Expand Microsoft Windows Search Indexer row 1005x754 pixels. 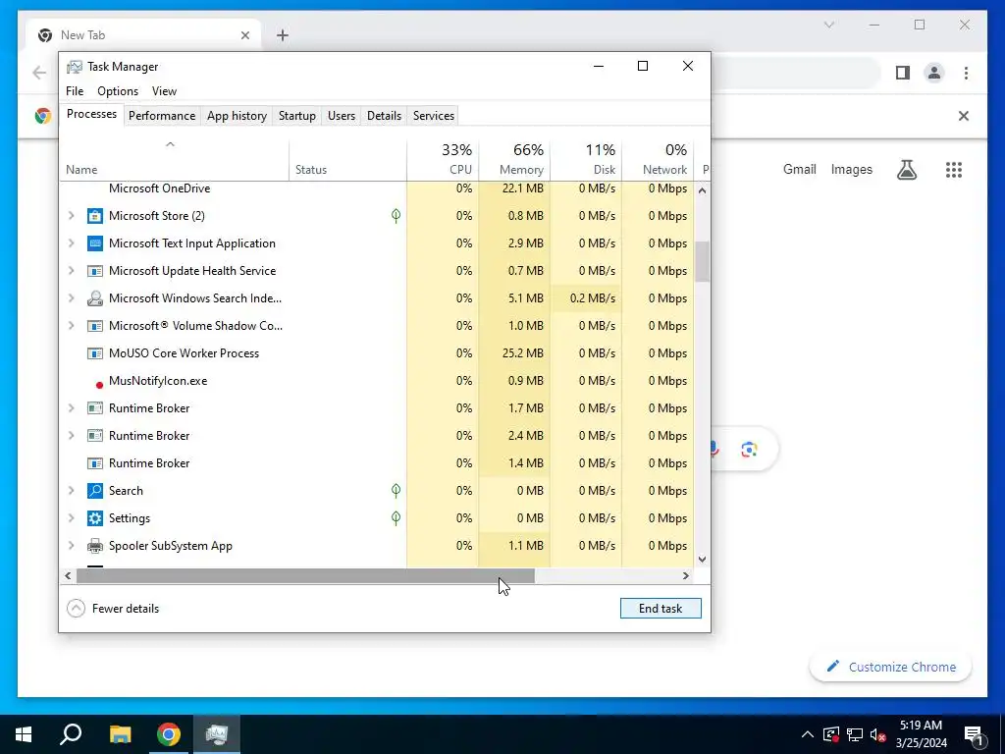(x=71, y=298)
